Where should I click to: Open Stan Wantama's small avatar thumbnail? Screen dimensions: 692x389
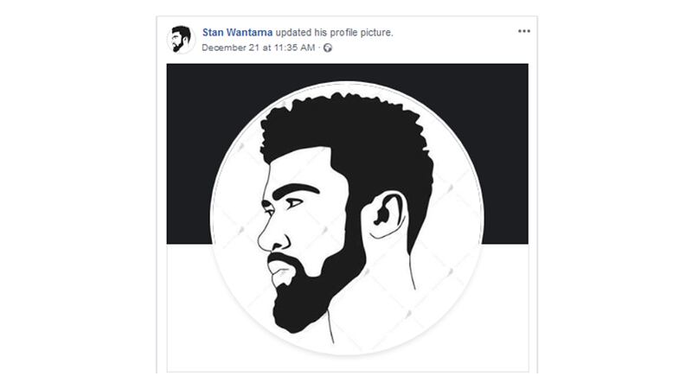tap(181, 39)
